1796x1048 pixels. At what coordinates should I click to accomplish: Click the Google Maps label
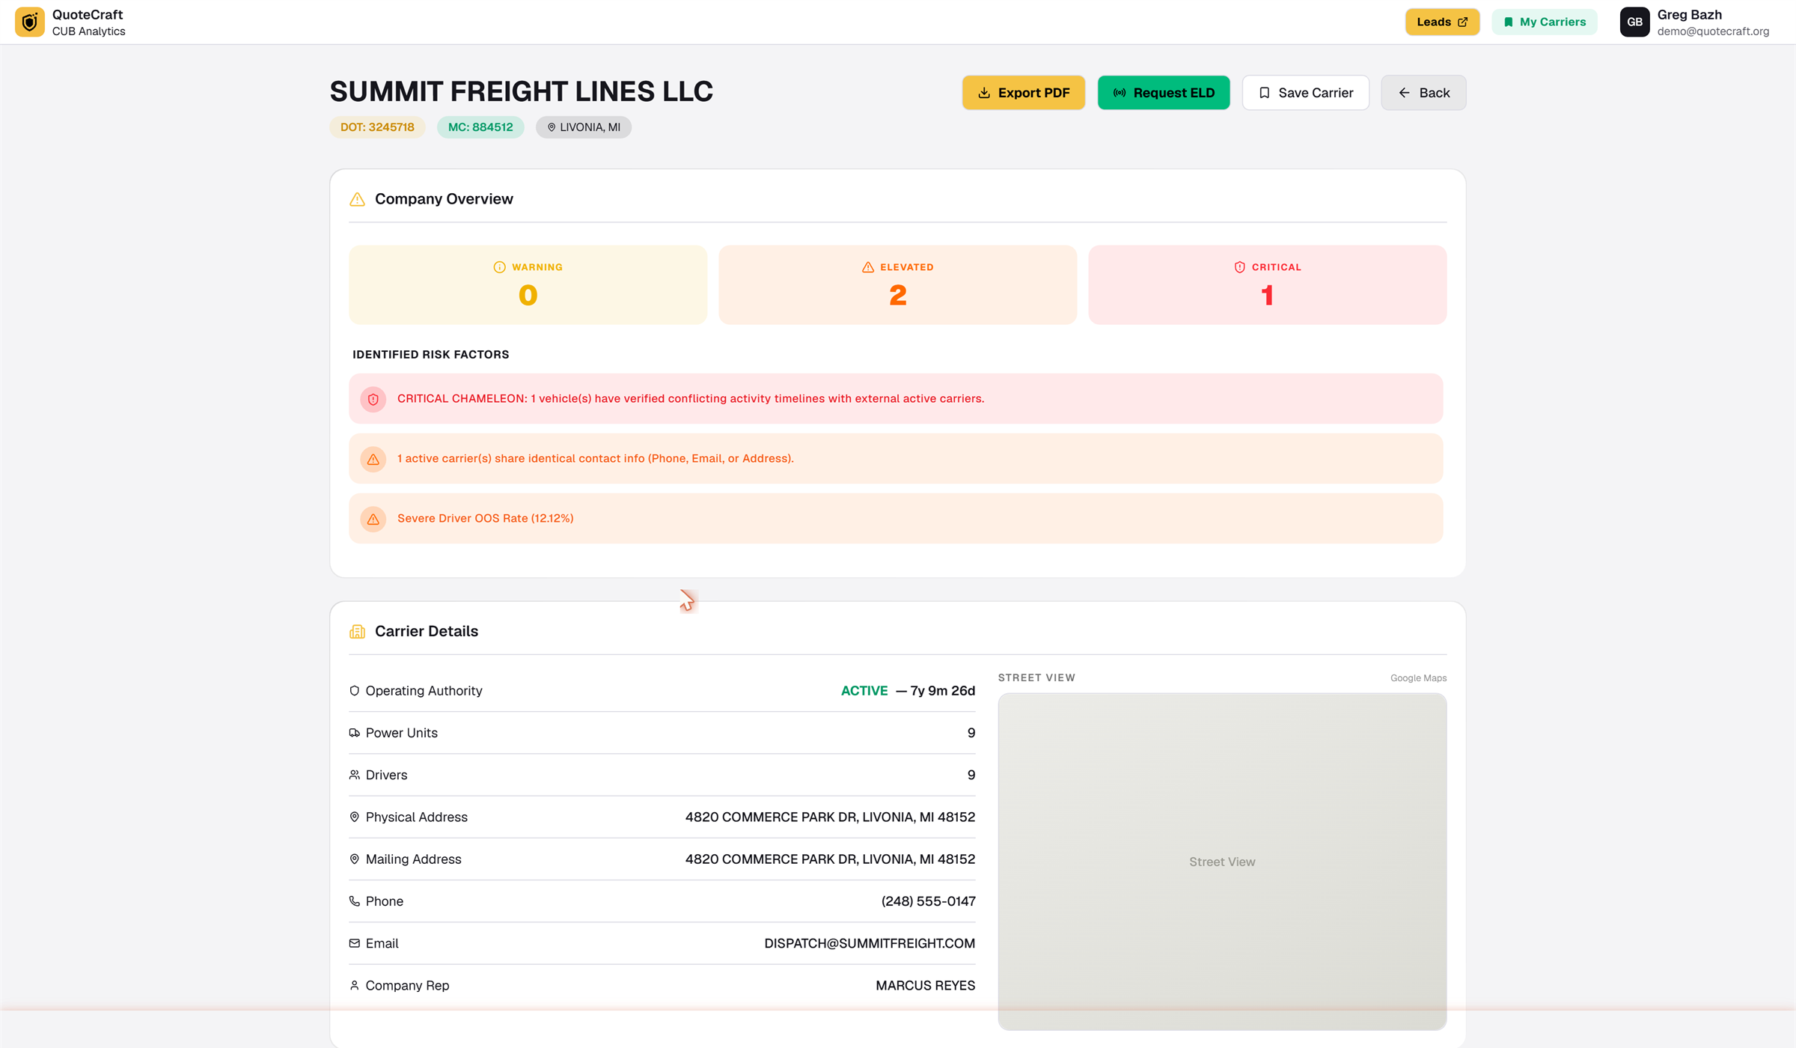[x=1418, y=678]
